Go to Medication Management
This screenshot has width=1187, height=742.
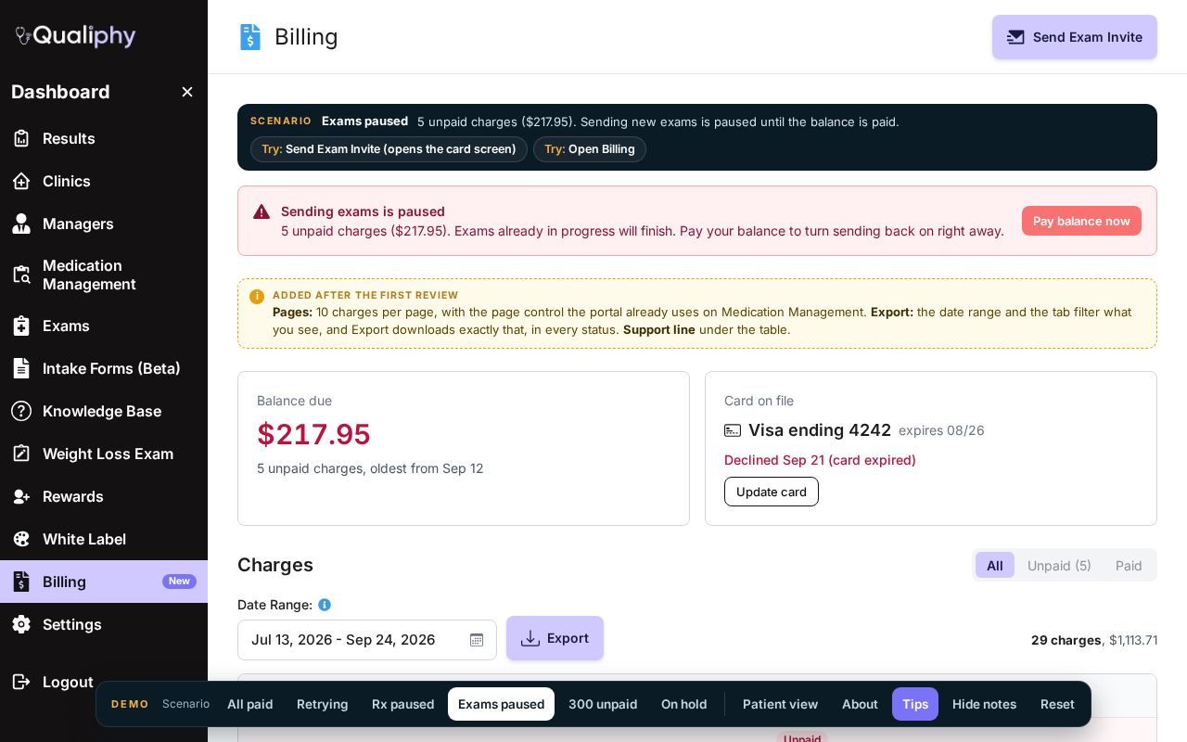tap(104, 275)
